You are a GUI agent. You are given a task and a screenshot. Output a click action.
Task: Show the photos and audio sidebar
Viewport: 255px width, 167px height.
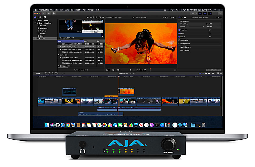coord(39,17)
